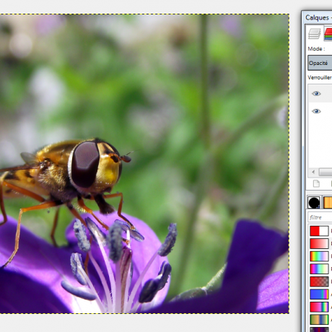This screenshot has height=332, width=332.
Task: Choose the blue gradient with rainbow end
Action: pos(319,294)
